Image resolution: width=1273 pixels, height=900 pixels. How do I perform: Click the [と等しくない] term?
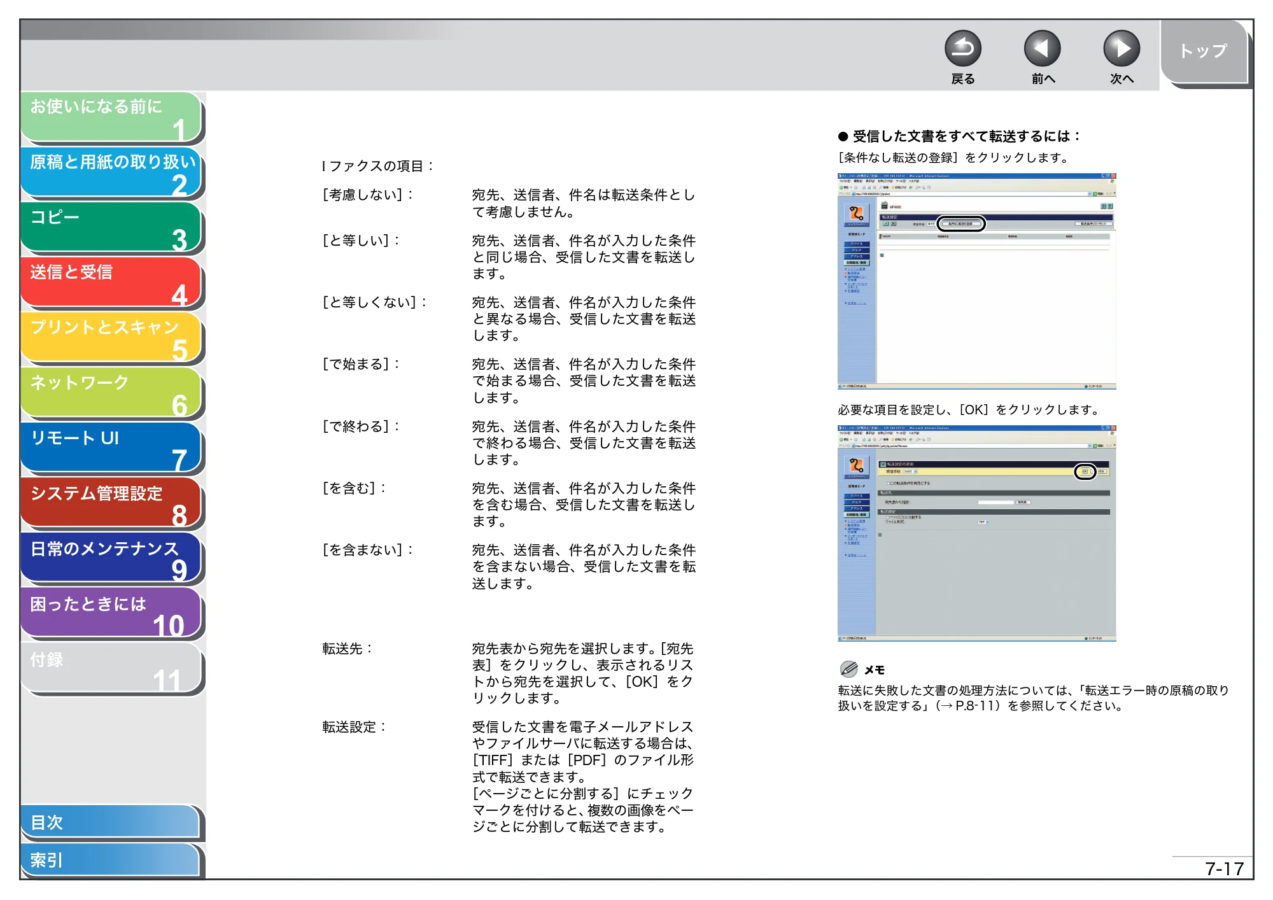376,302
